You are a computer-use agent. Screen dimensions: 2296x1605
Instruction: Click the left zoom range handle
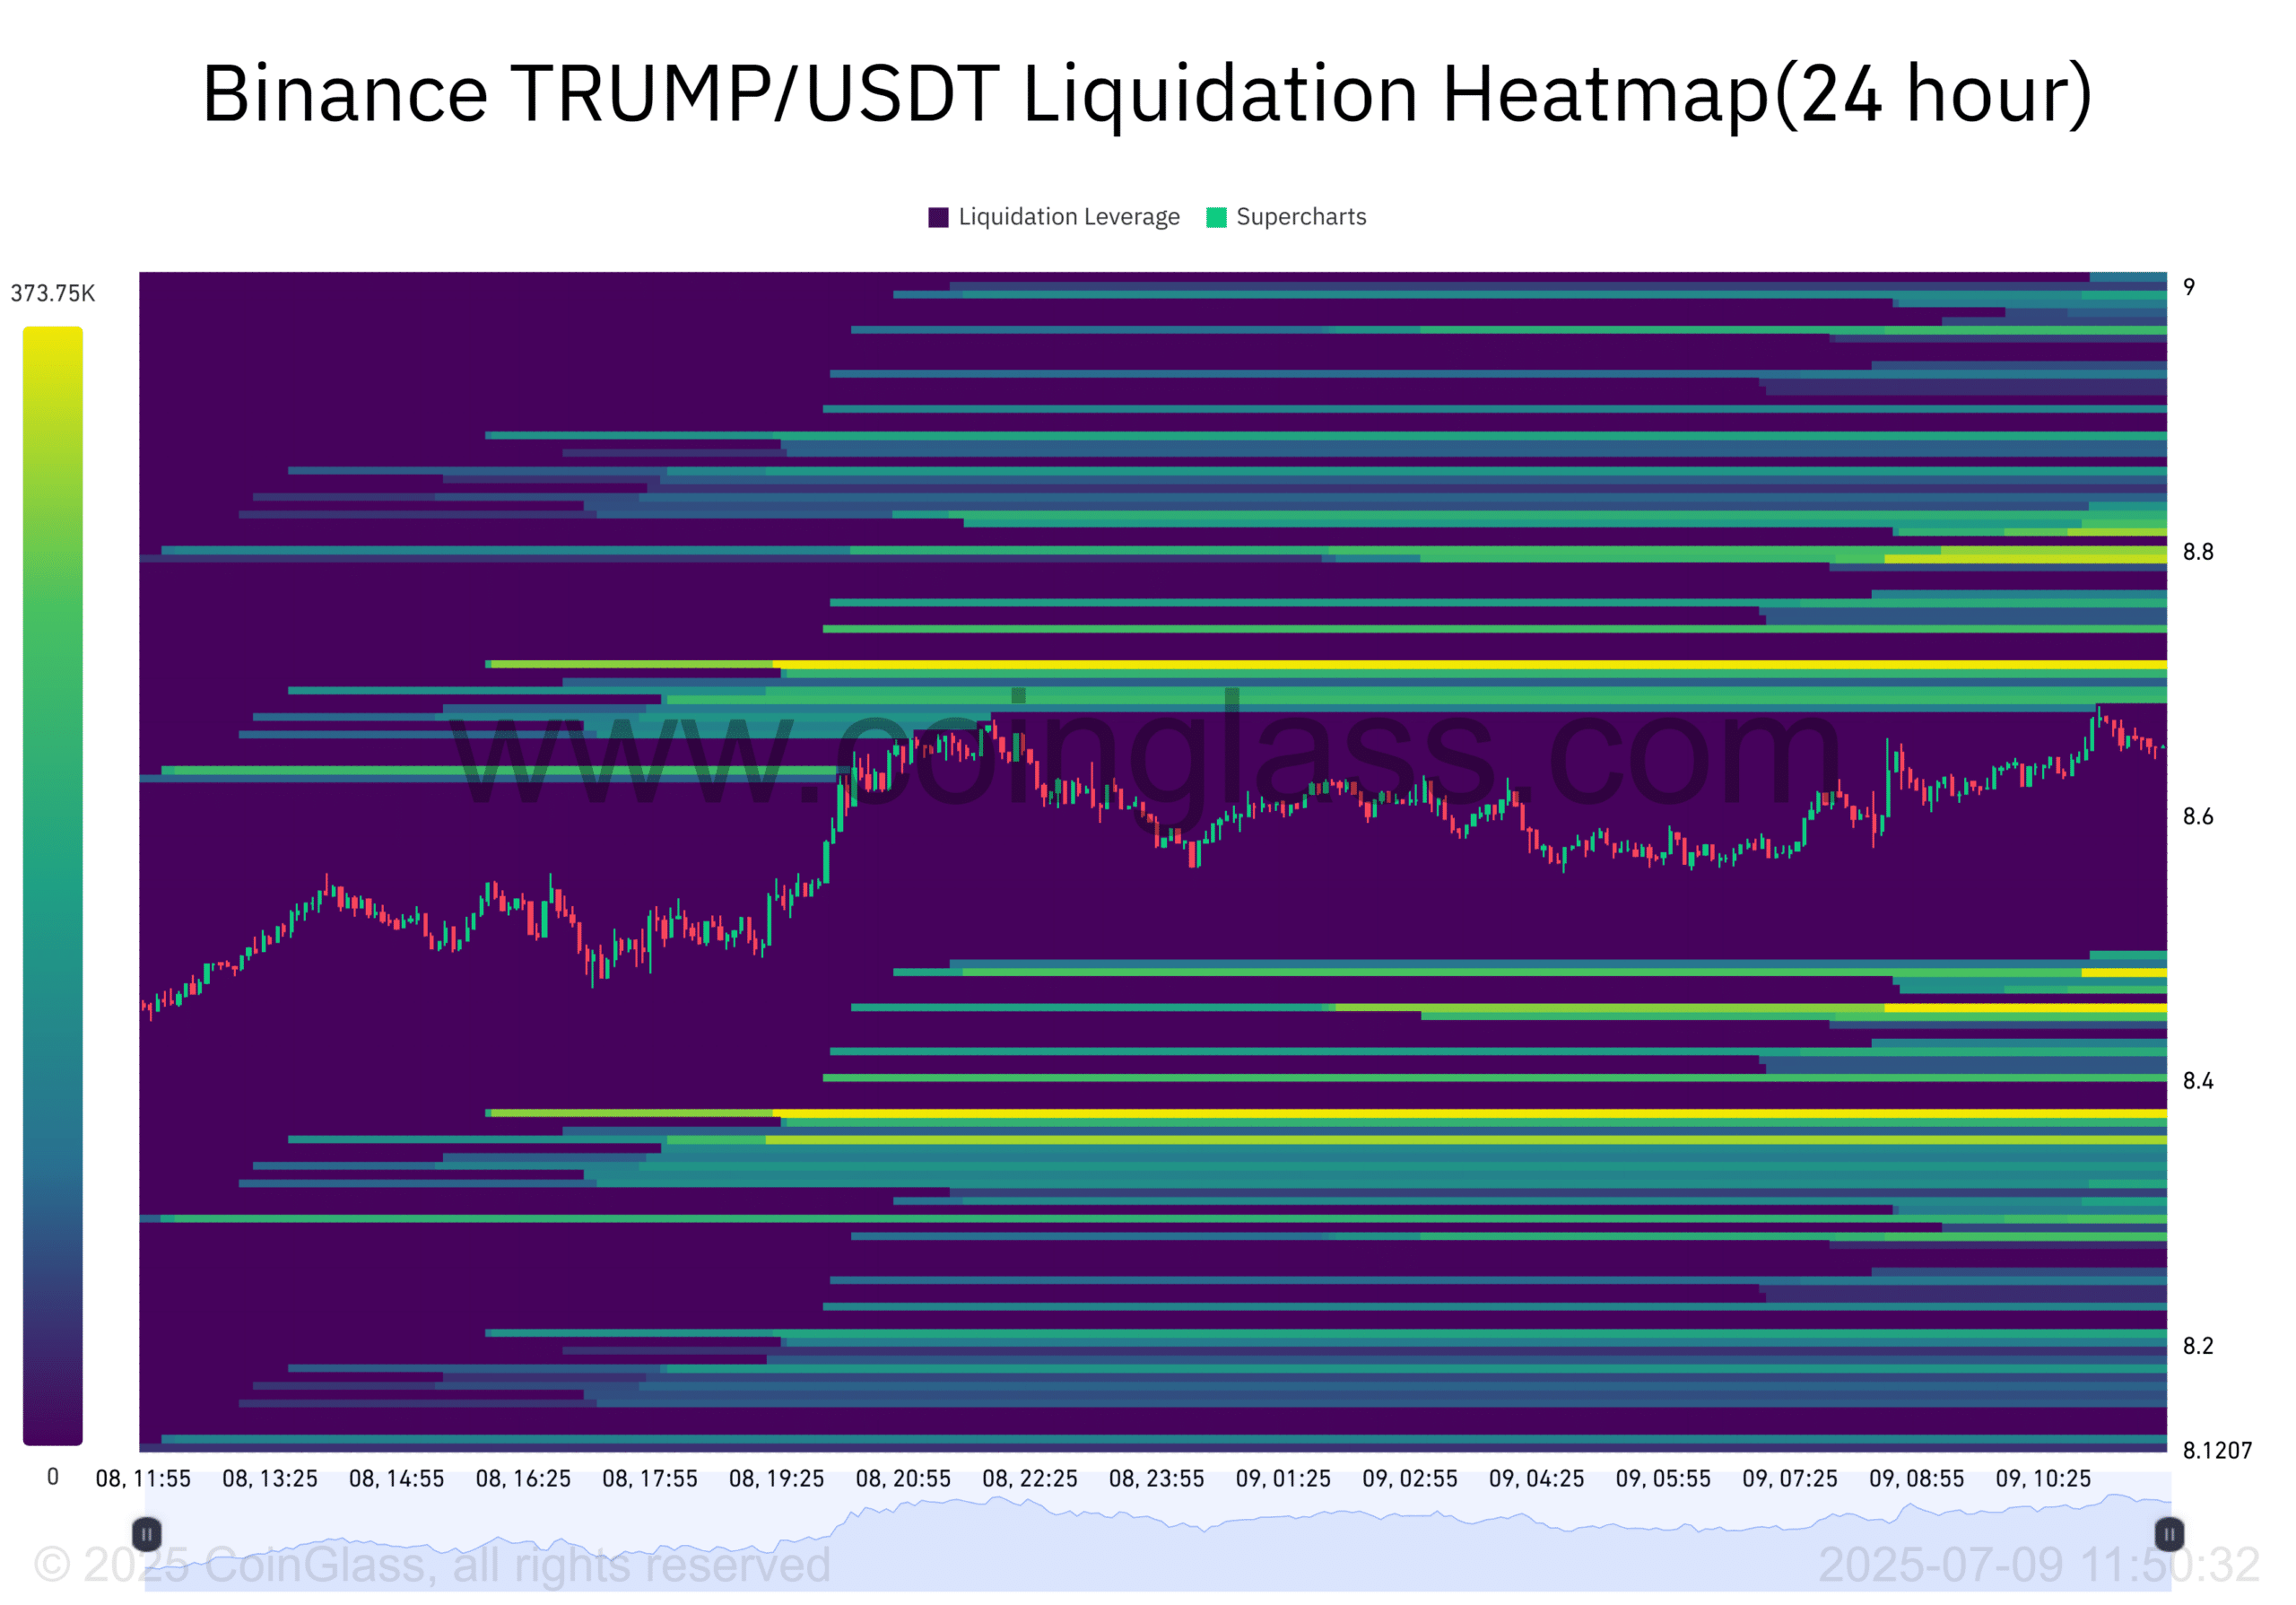[x=146, y=1534]
